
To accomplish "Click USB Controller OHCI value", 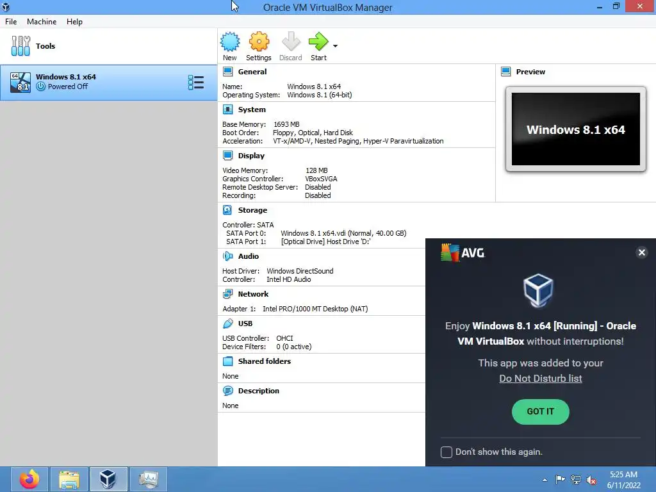I will coord(284,338).
